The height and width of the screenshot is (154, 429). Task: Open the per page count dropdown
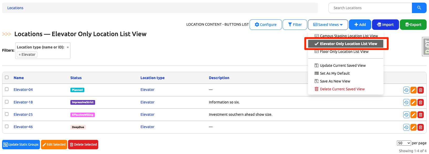click(404, 143)
